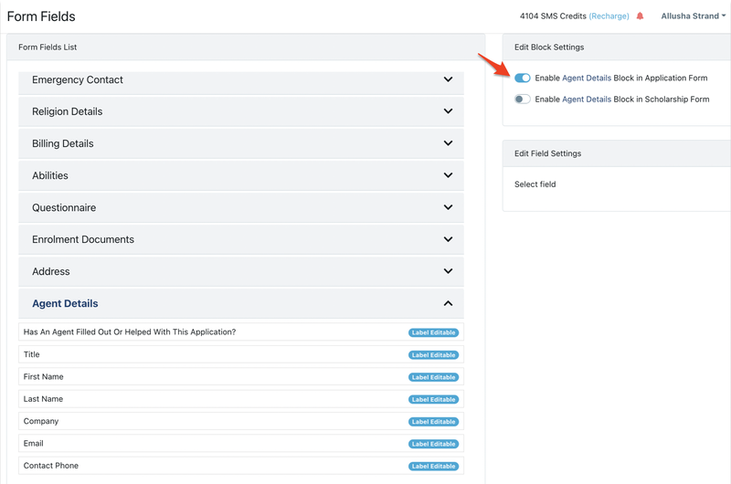The image size is (731, 484).
Task: Open the Abilities section chevron
Action: click(x=448, y=175)
